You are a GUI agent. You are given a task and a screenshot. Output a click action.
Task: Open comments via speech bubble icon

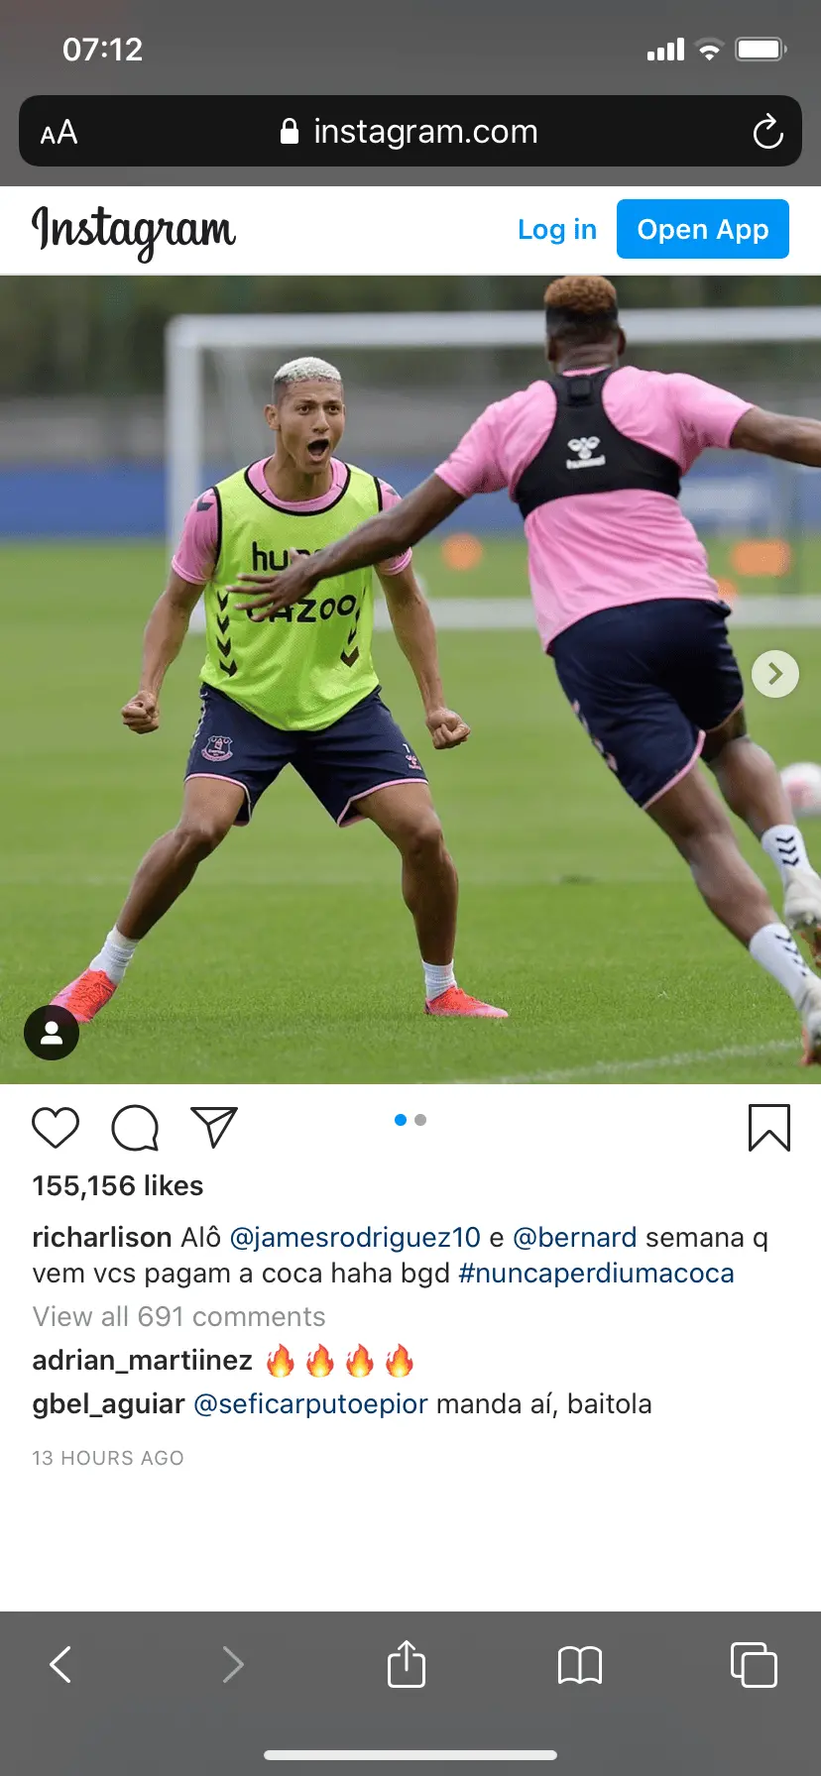(135, 1128)
